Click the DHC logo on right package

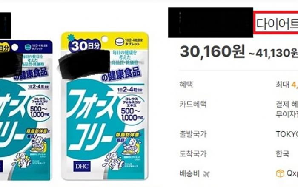[82, 166]
